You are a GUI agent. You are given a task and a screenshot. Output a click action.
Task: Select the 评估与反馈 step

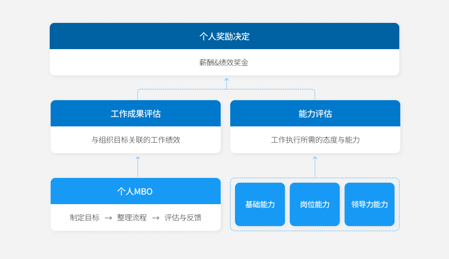pos(183,218)
